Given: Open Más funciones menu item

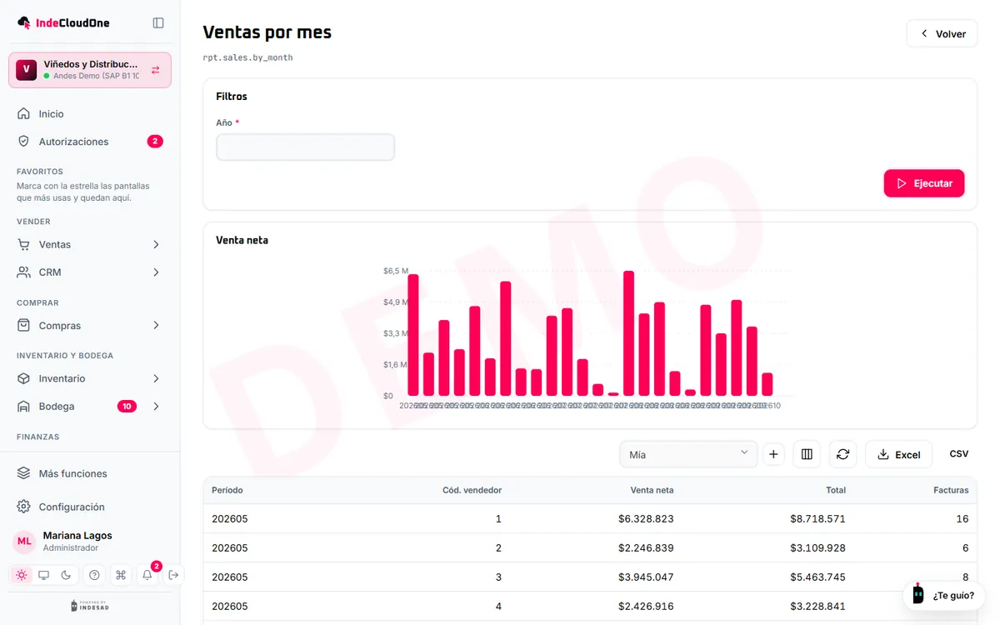Looking at the screenshot, I should tap(90, 473).
